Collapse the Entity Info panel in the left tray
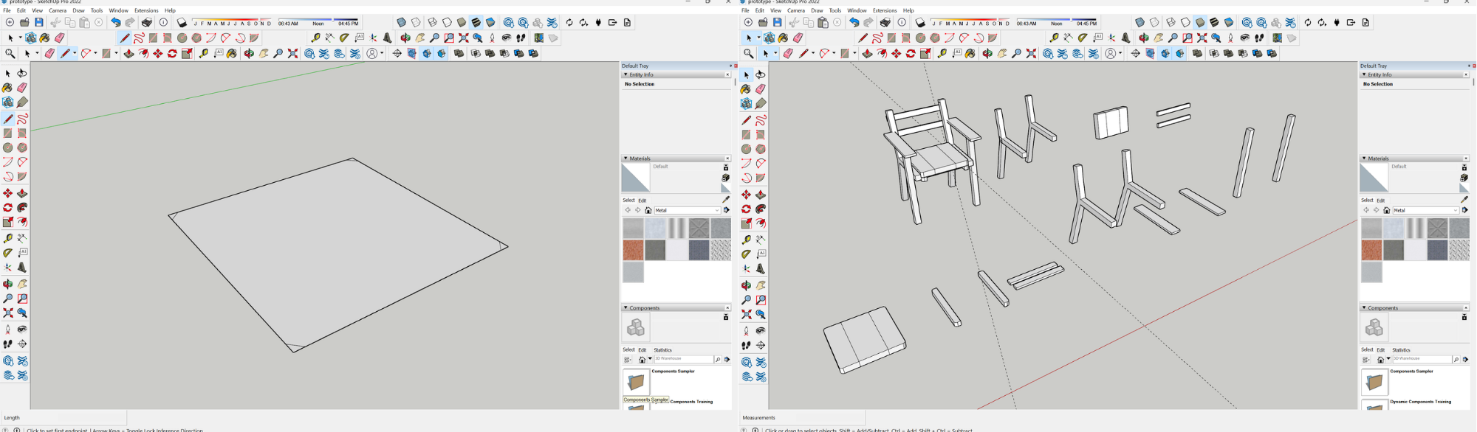This screenshot has width=1477, height=432. [626, 74]
